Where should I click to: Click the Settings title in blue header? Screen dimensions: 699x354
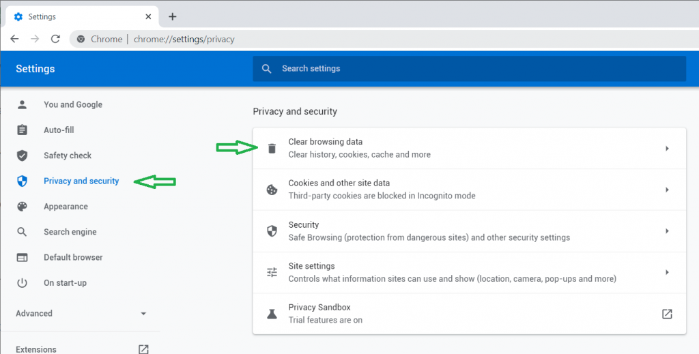35,69
